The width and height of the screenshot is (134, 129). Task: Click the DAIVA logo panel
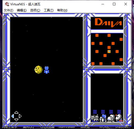pos(107,23)
